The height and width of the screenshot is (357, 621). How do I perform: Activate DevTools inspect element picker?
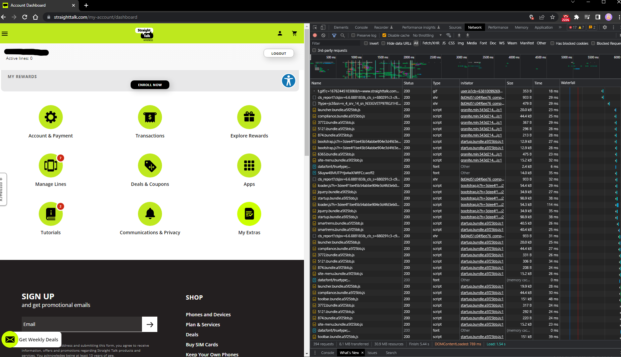pyautogui.click(x=315, y=27)
